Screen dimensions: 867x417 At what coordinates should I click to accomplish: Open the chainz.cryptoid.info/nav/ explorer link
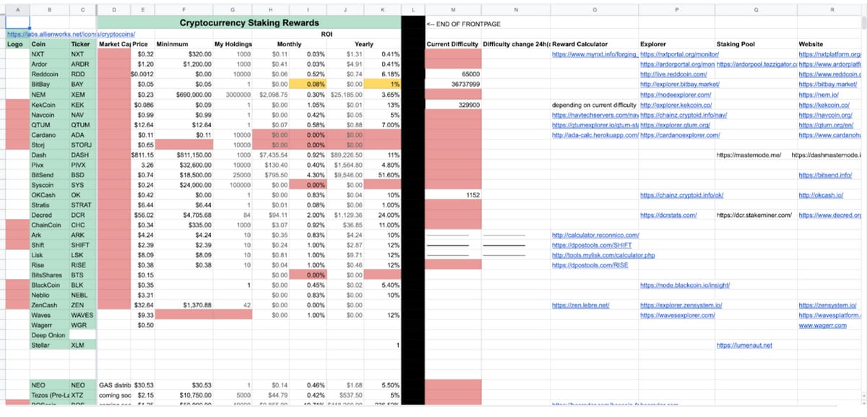[x=683, y=115]
